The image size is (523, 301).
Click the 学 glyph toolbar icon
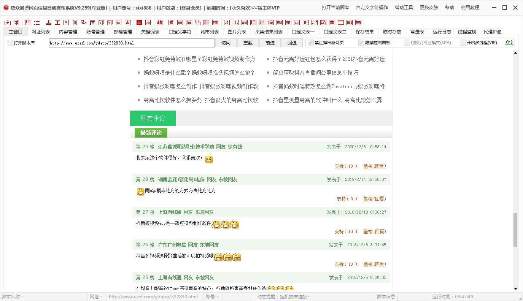(x=181, y=22)
